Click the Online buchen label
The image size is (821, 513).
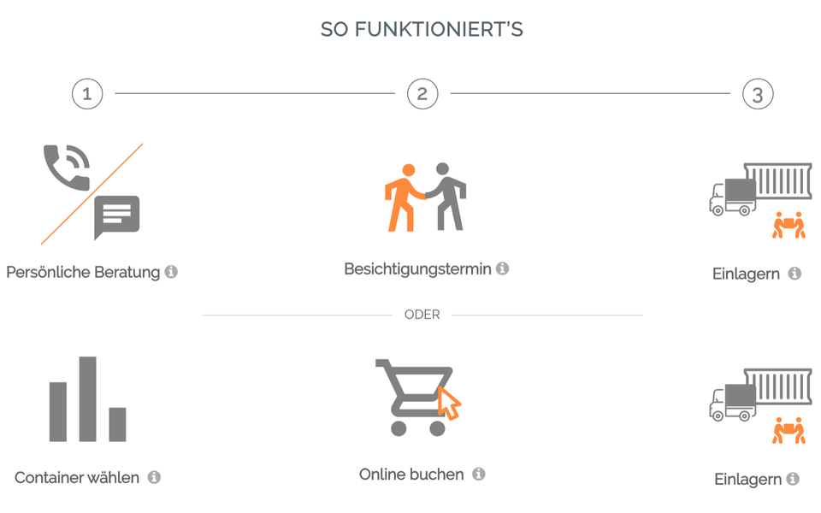[x=411, y=475]
